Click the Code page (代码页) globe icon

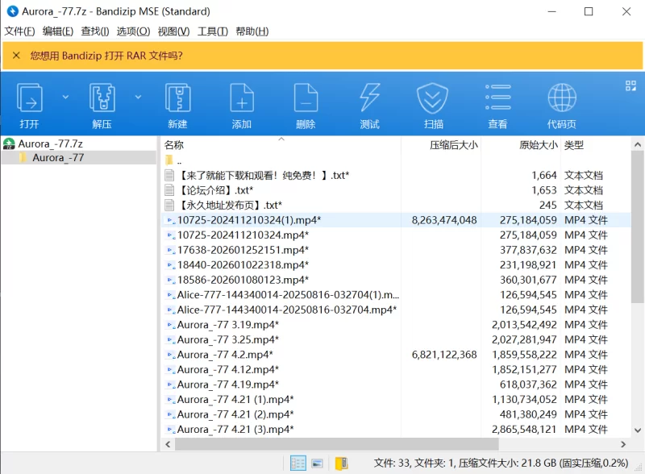562,98
